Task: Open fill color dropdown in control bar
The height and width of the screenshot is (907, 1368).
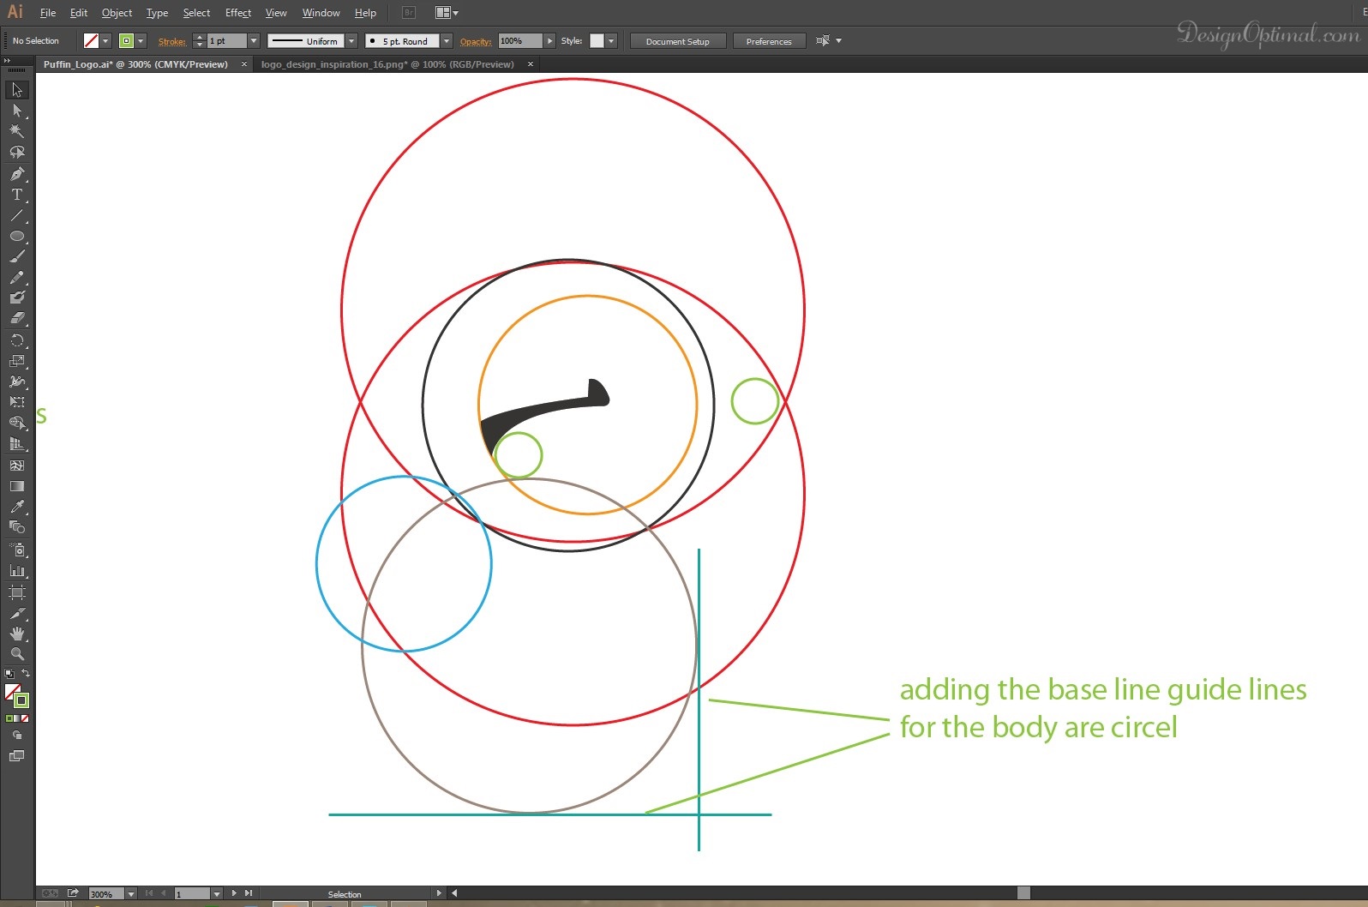Action: [105, 41]
